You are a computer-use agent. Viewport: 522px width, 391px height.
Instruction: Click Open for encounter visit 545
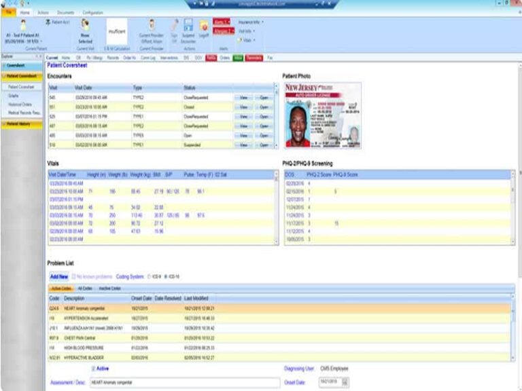click(x=263, y=98)
